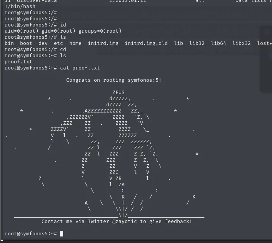
Task: Click 'lib64' in the ls output
Action: click(219, 43)
